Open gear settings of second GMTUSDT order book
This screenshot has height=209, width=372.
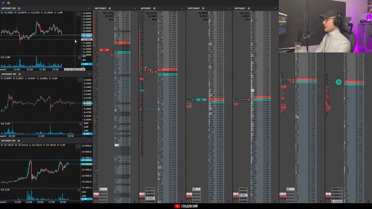click(x=249, y=8)
